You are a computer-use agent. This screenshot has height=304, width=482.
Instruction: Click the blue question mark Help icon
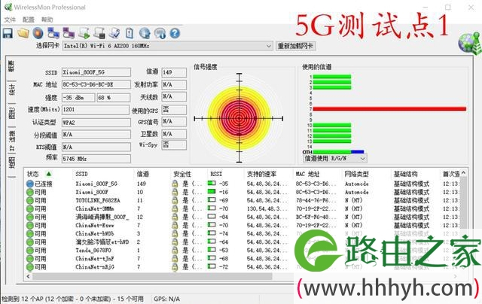(x=175, y=33)
